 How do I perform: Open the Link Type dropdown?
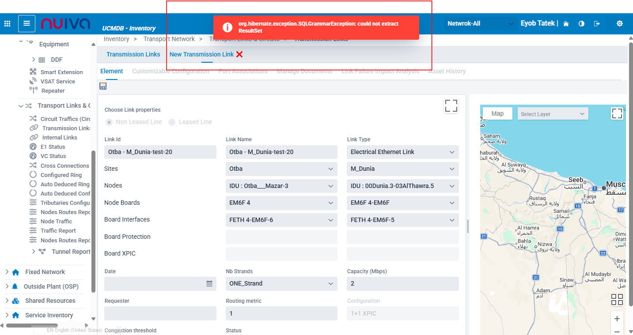(402, 152)
